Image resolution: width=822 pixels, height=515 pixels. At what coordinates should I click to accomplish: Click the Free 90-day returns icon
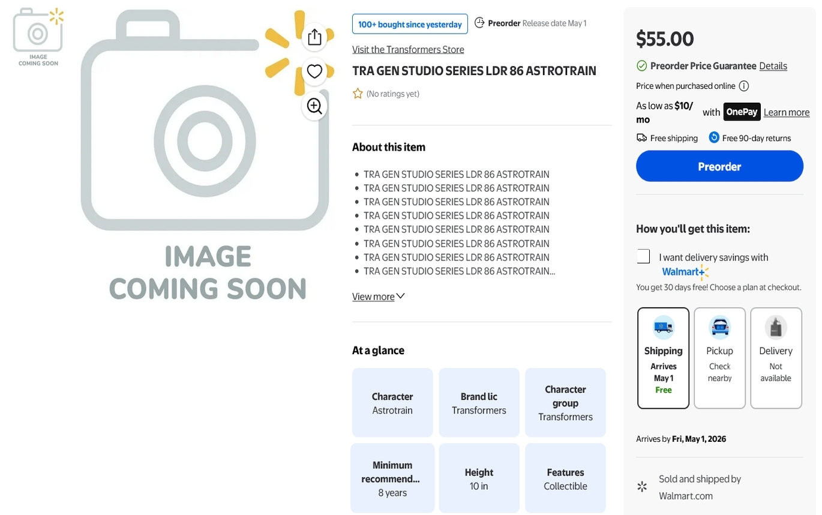(714, 137)
